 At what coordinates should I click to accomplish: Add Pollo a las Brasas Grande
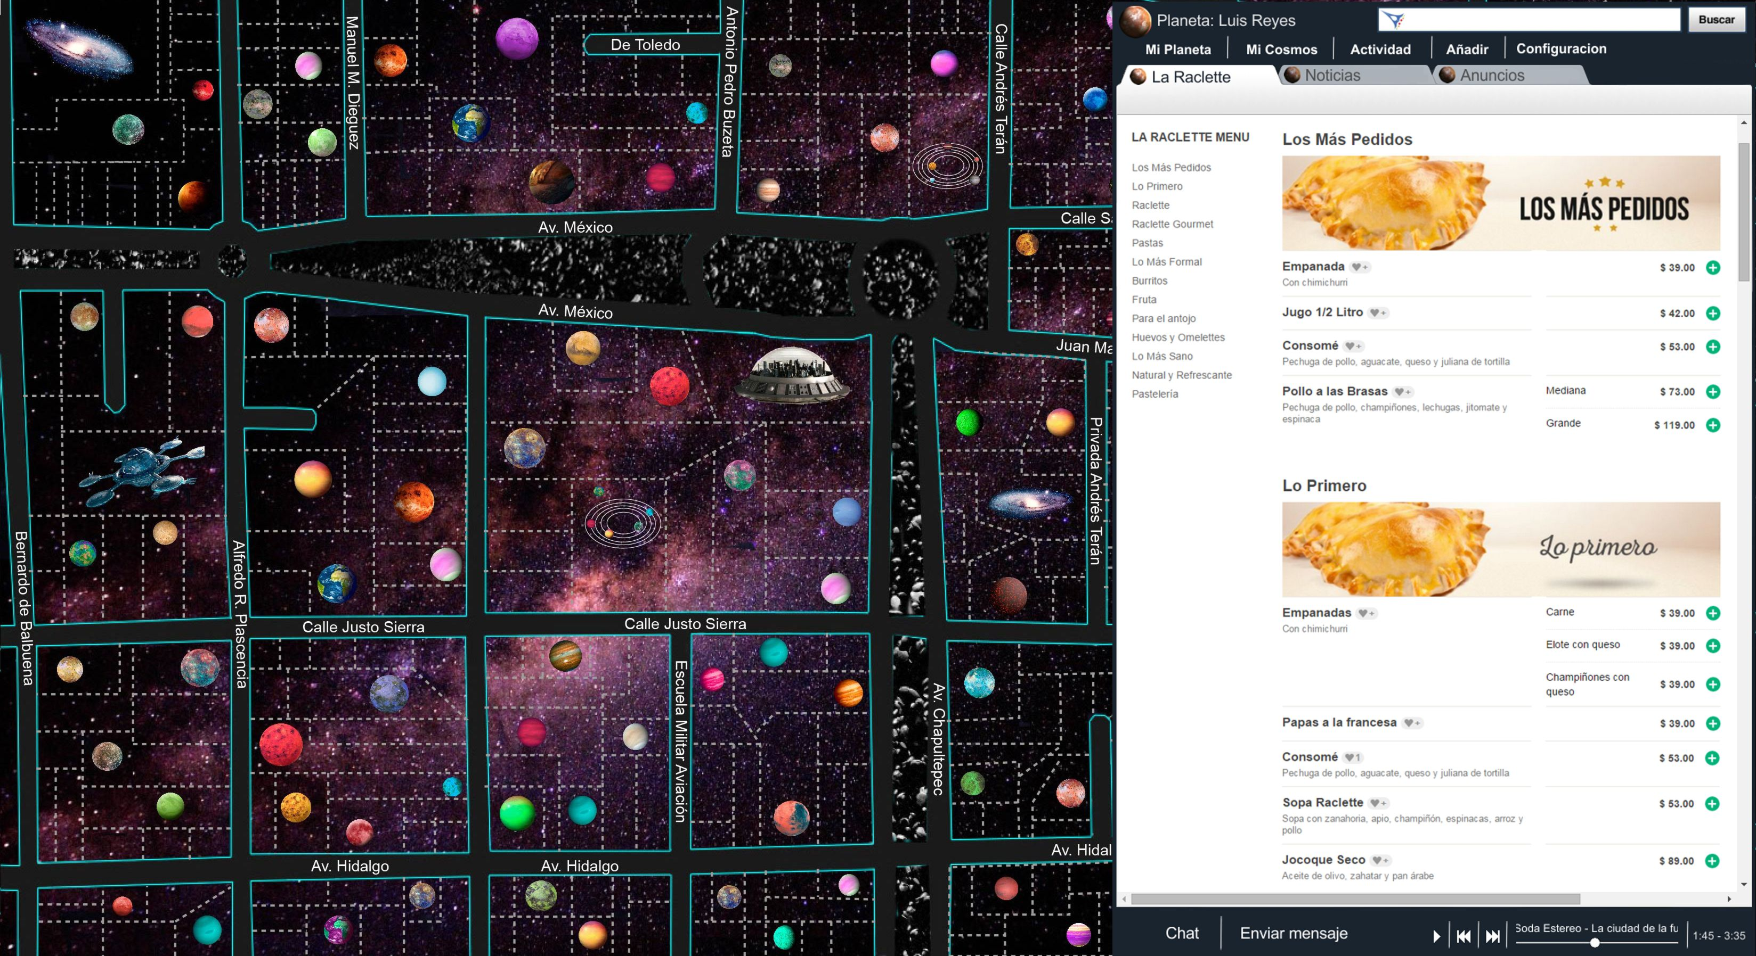(1712, 425)
